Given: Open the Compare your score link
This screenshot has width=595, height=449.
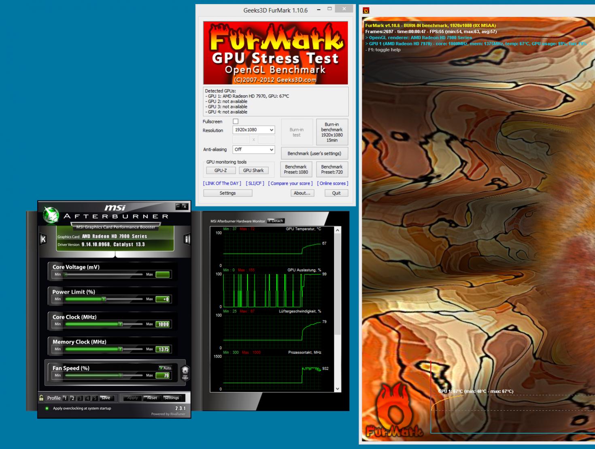Looking at the screenshot, I should click(x=290, y=183).
